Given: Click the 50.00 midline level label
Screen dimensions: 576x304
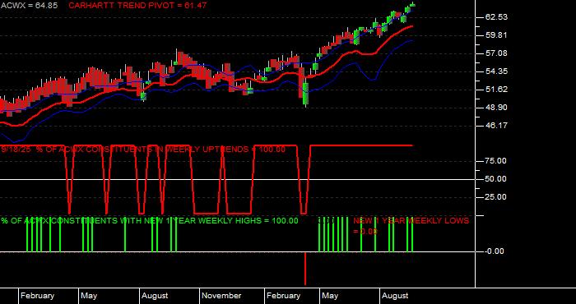Looking at the screenshot, I should pyautogui.click(x=497, y=179).
